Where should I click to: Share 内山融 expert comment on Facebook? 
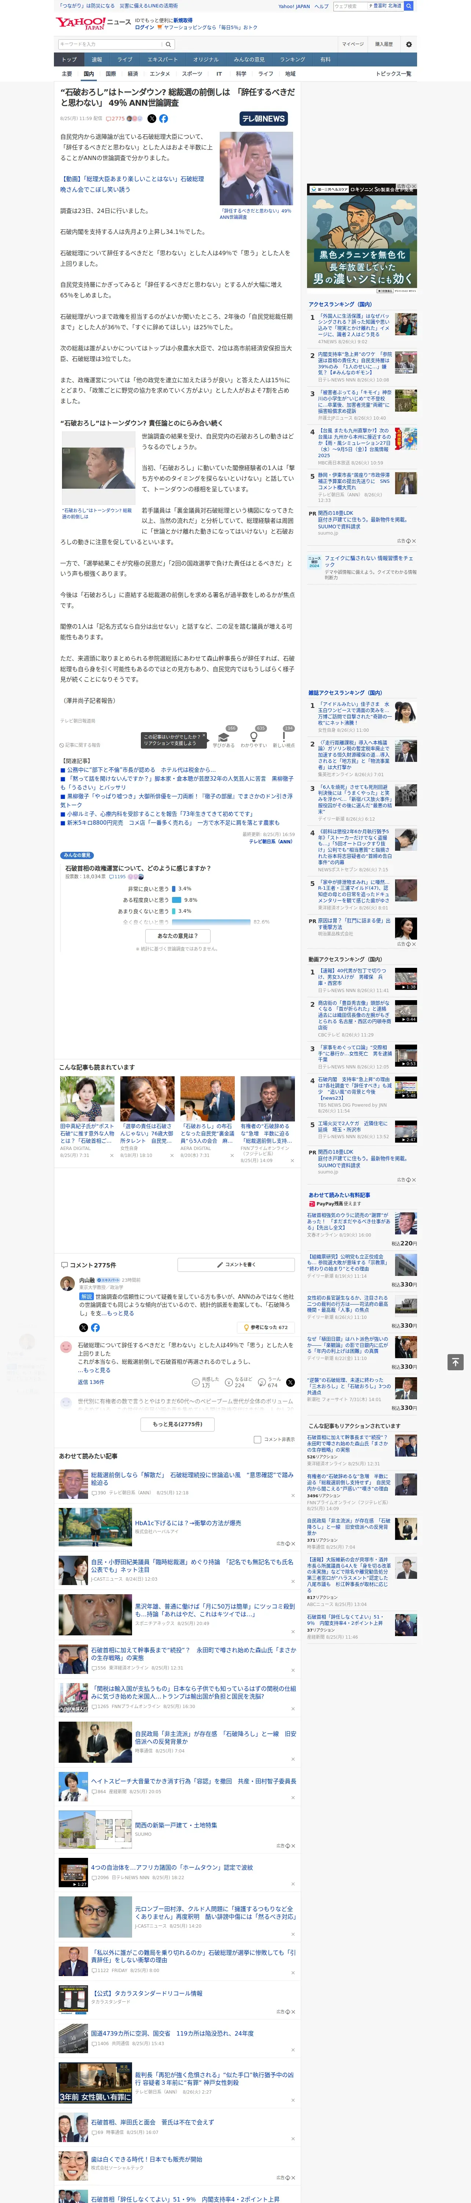tap(95, 1328)
